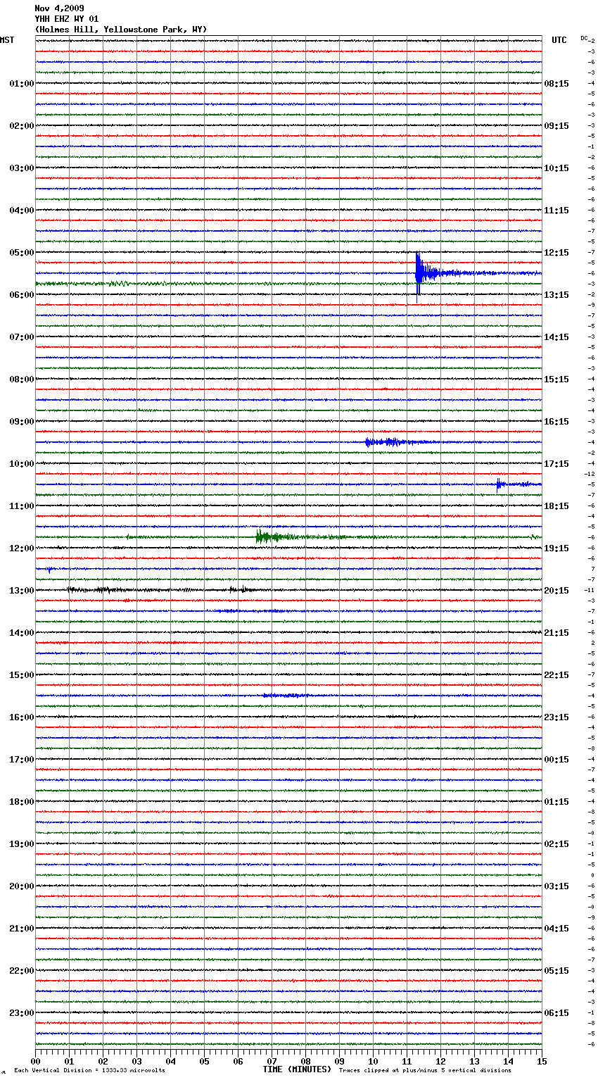Click the 22:15 UTC time label
Viewport: 598px width, 1080px height.
coord(556,675)
